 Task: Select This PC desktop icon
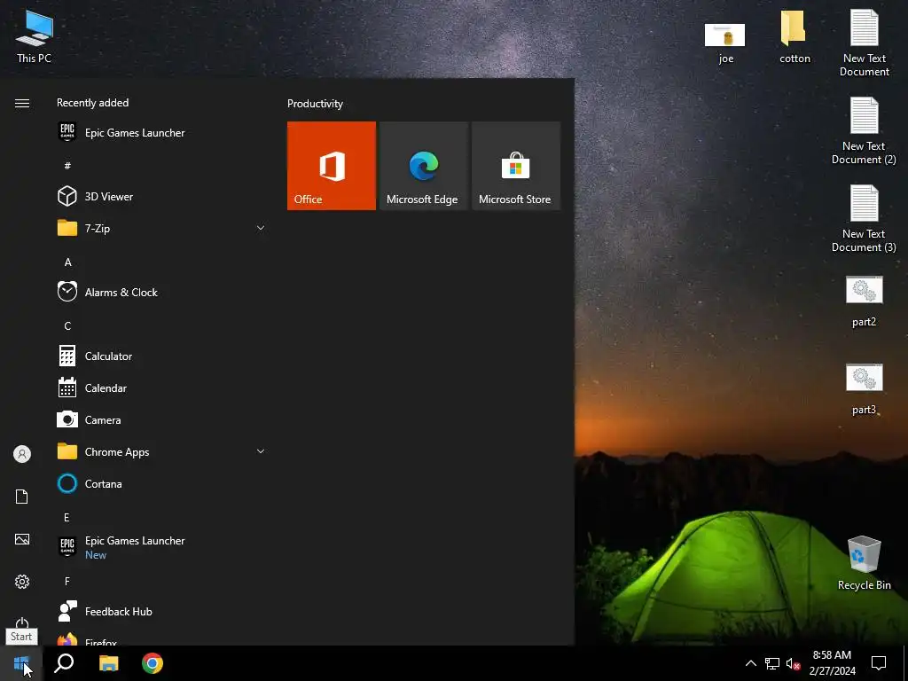point(35,36)
